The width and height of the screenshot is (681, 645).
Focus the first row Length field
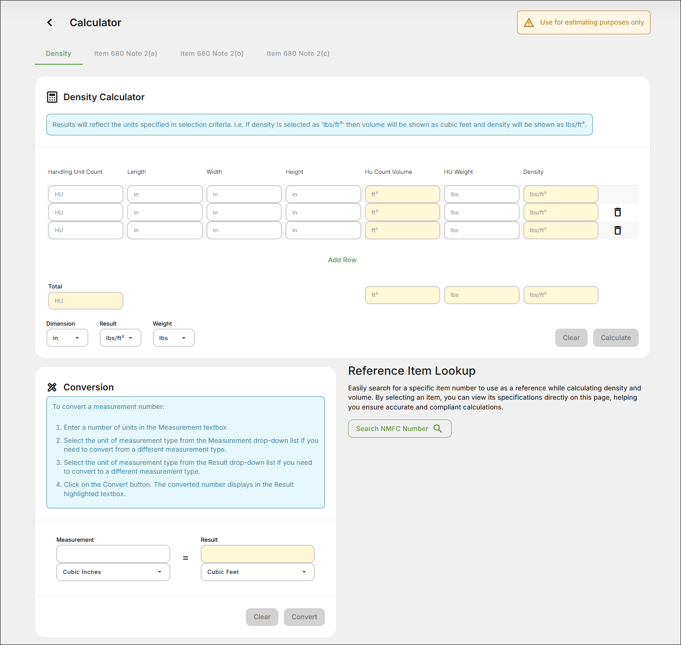pyautogui.click(x=165, y=194)
